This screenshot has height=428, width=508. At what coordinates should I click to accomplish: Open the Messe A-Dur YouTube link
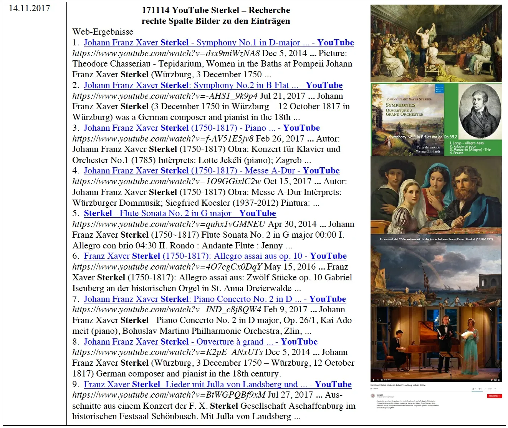(212, 171)
